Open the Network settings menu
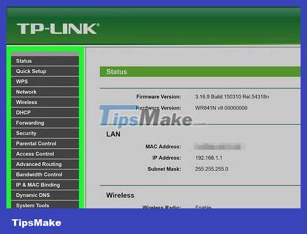Image resolution: width=307 pixels, height=234 pixels. (45, 92)
